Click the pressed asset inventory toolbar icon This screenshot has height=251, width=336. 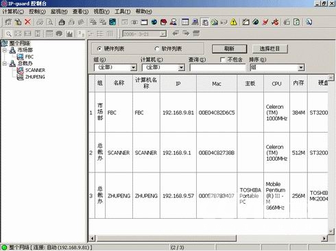(x=205, y=22)
